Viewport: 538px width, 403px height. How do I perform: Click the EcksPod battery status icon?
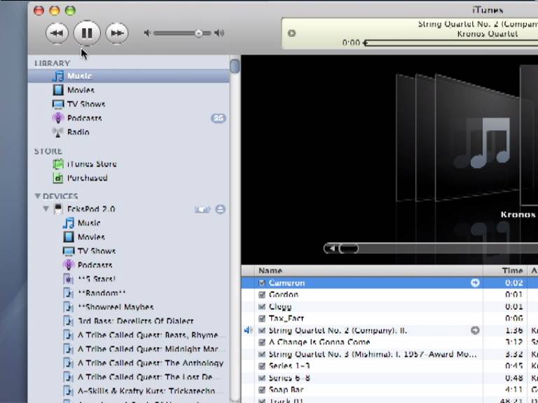coord(202,209)
